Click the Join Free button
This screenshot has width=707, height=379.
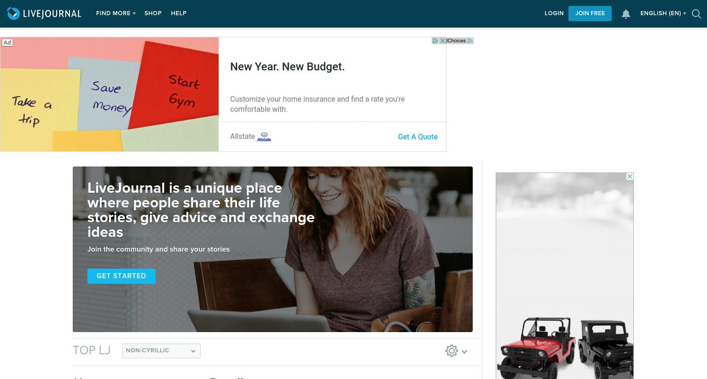(590, 13)
